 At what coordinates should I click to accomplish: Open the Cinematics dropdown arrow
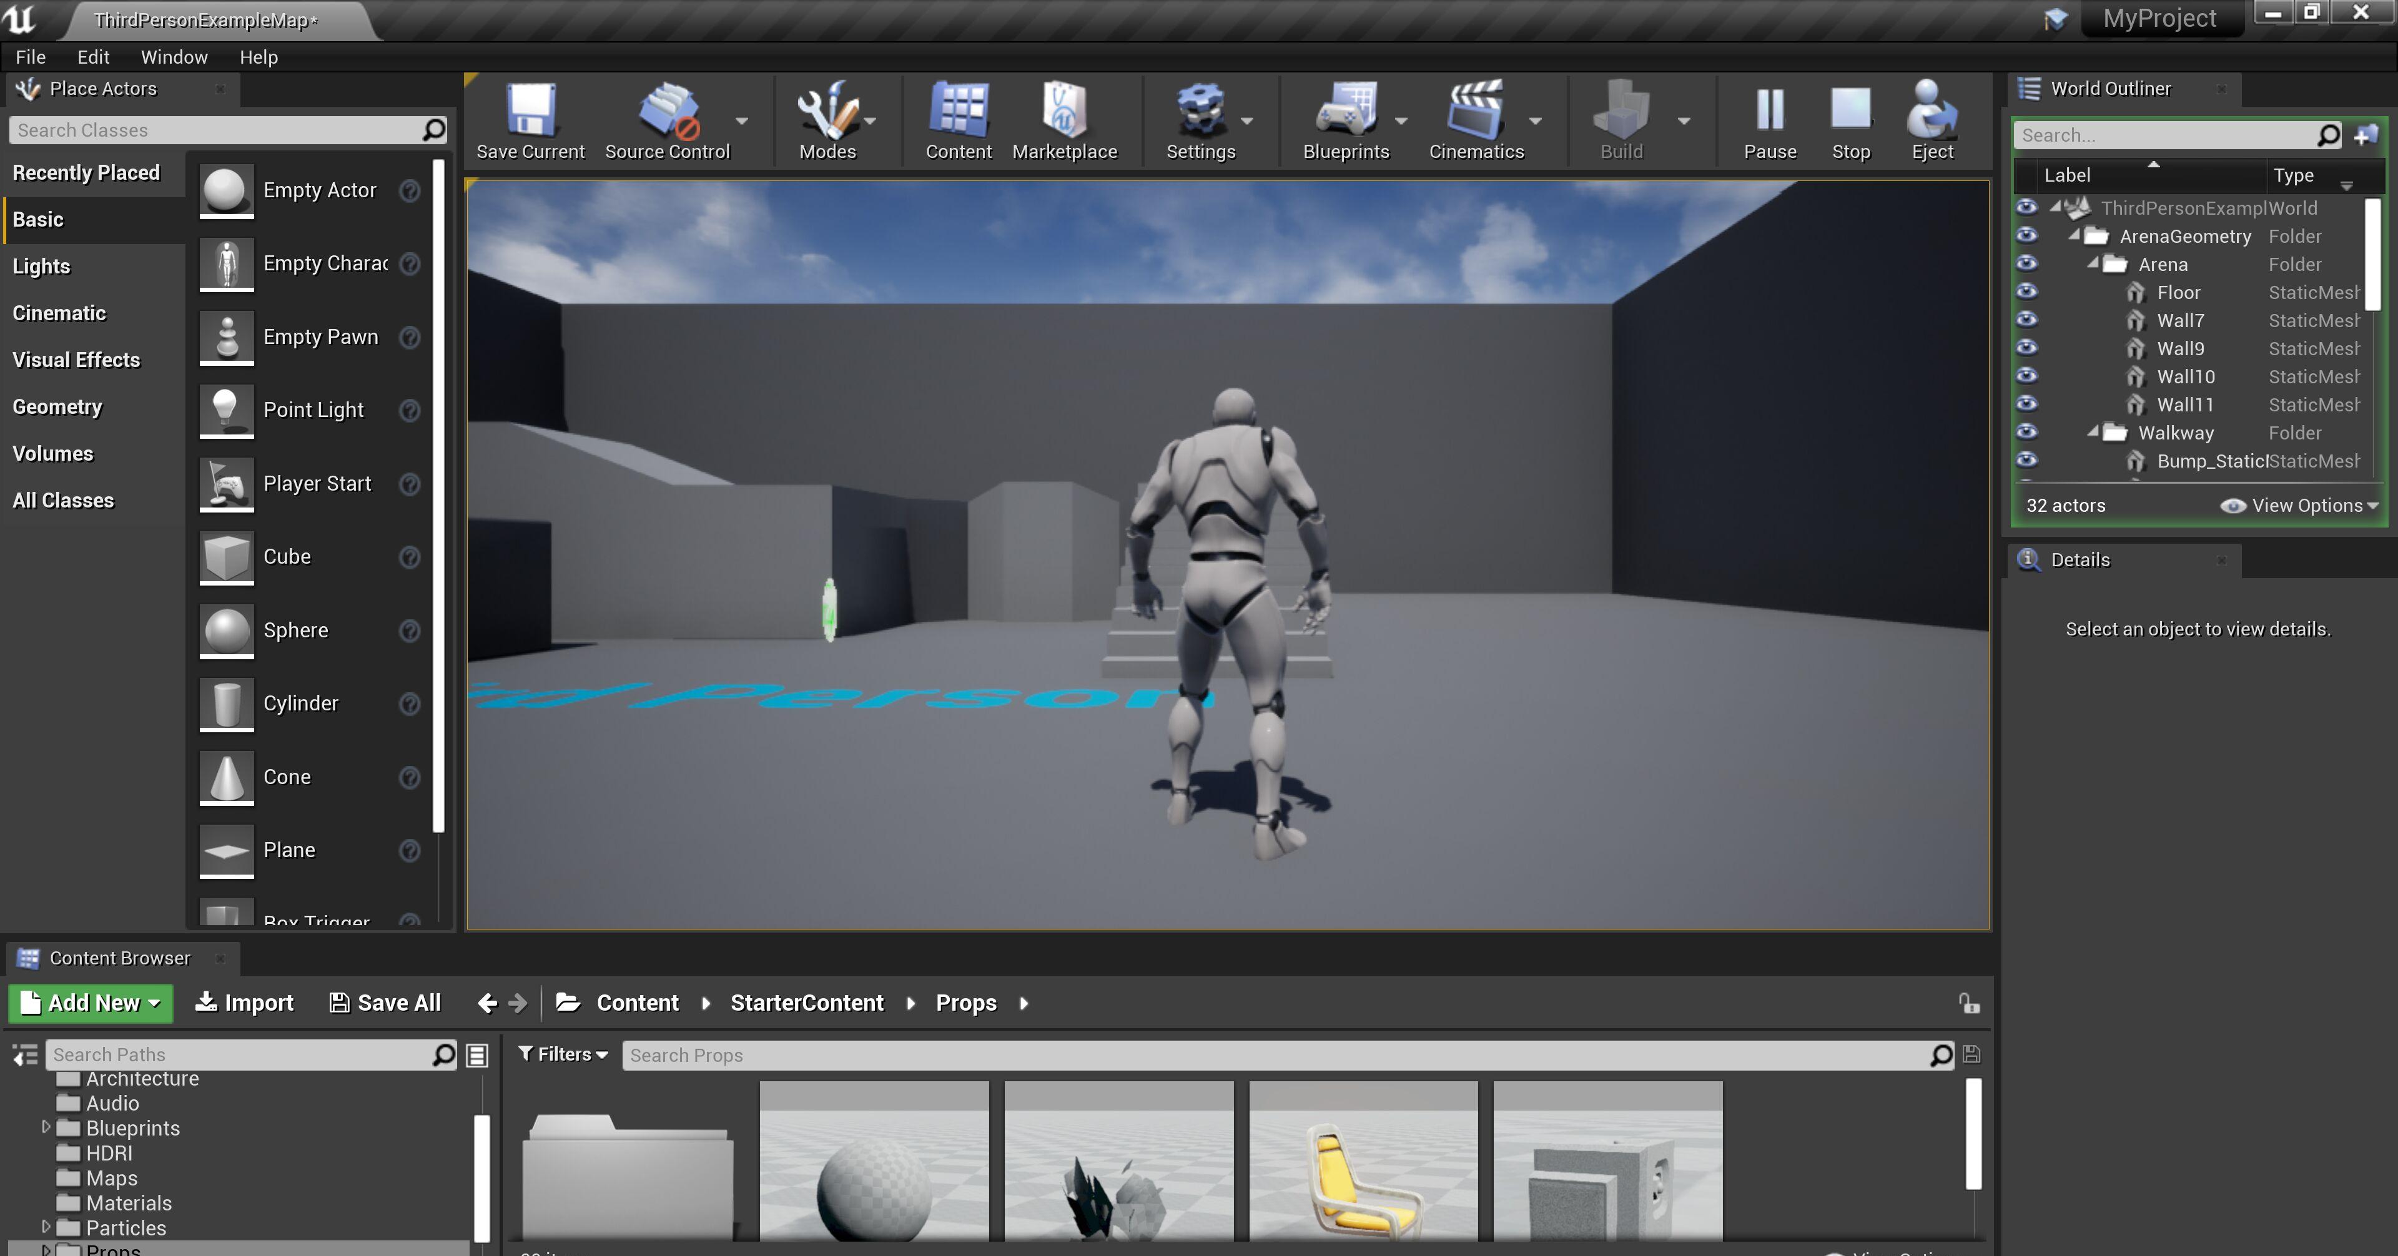click(x=1536, y=121)
